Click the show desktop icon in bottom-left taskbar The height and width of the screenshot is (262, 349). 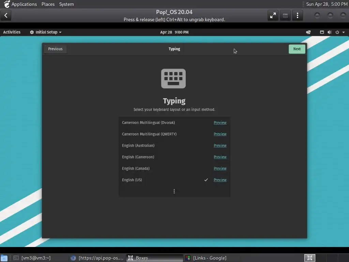(x=4, y=258)
